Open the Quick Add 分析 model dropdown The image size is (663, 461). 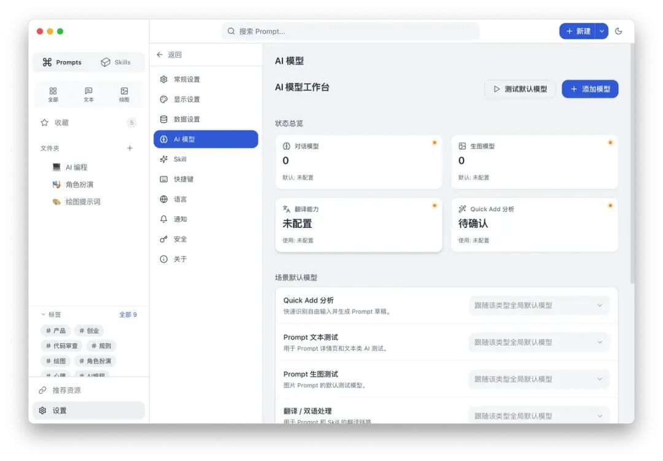pos(539,305)
